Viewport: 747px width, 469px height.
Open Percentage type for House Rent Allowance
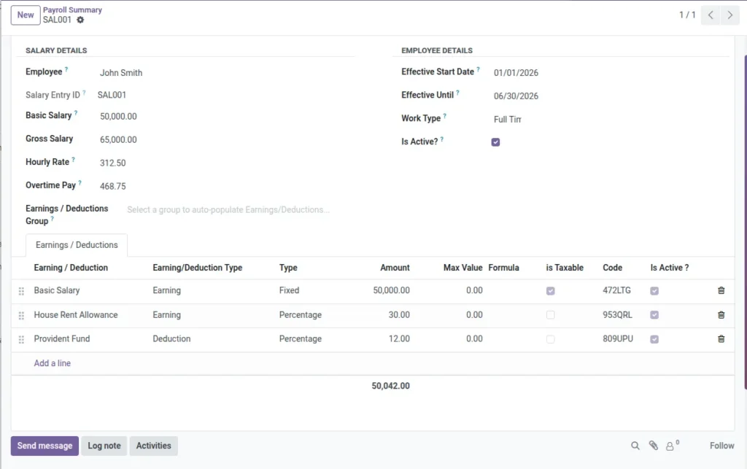tap(300, 315)
